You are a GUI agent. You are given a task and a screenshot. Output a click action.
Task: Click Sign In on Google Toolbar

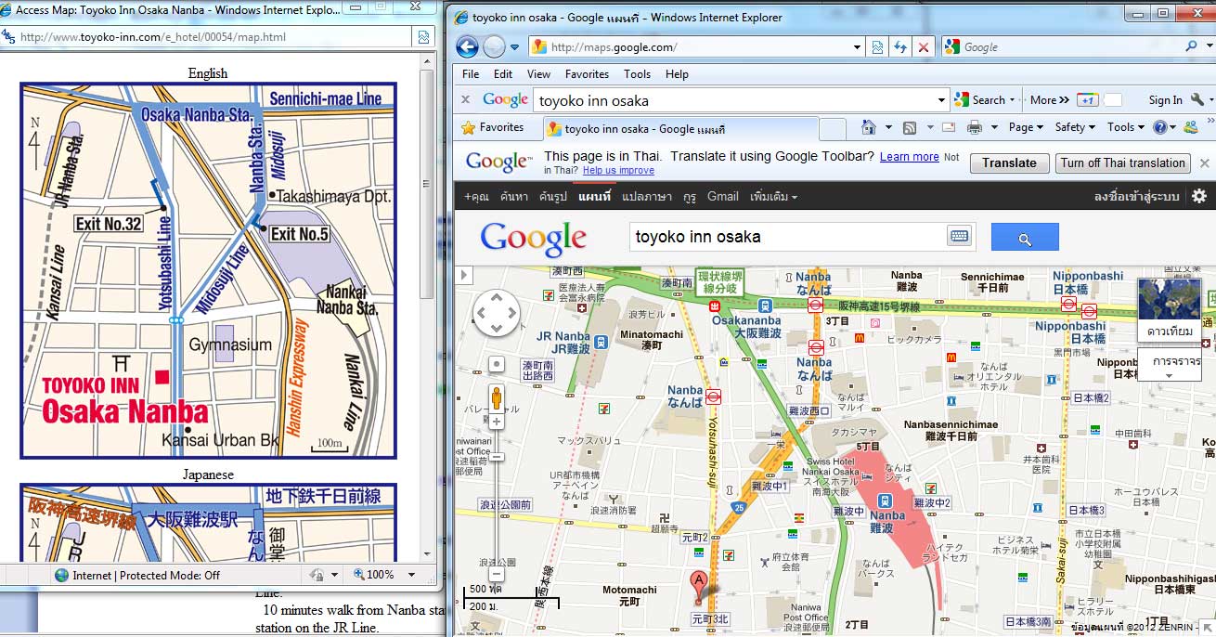coord(1165,100)
